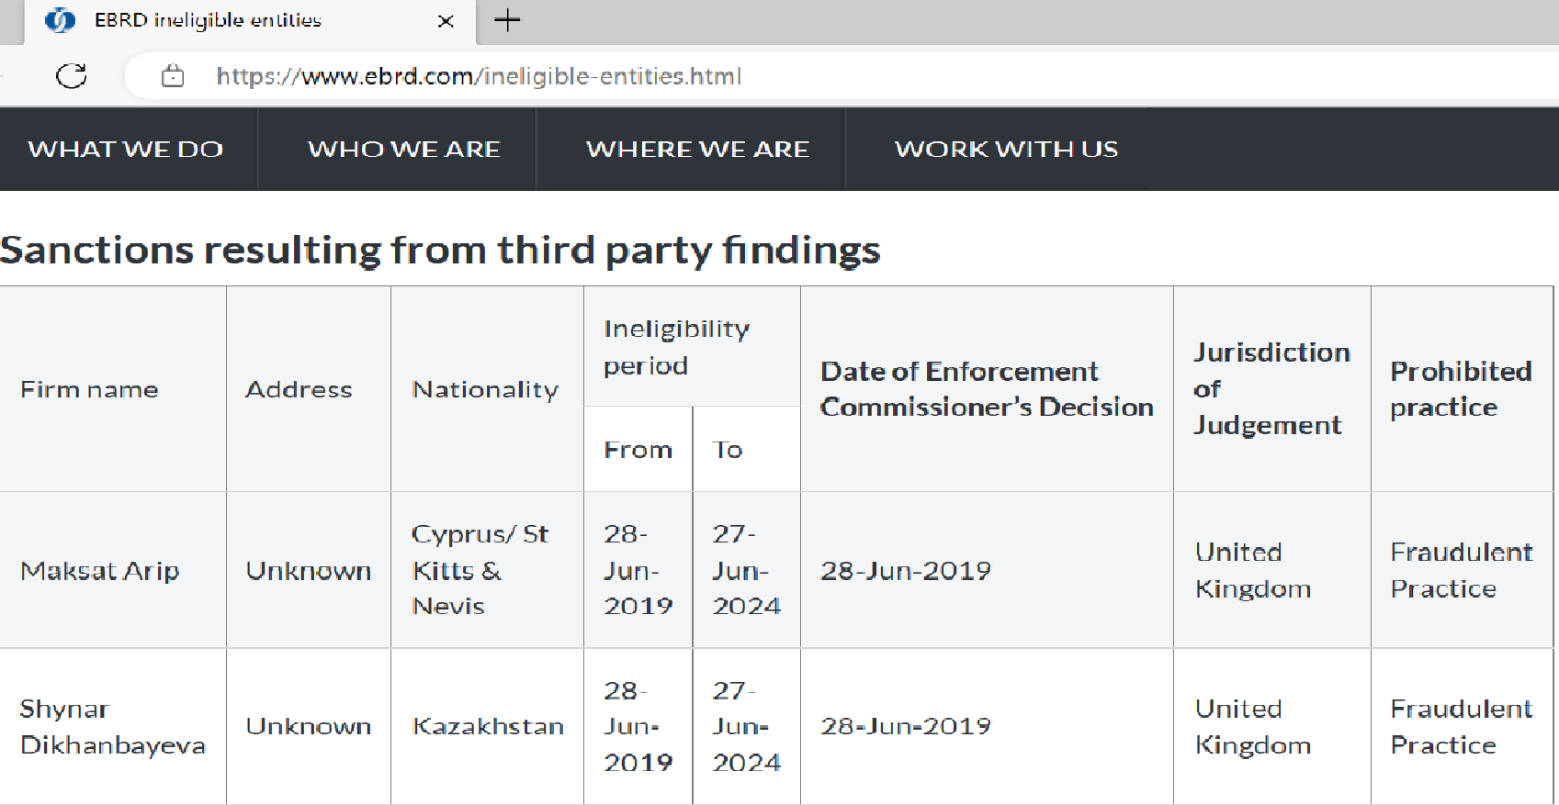Select the Shynar Dikhanbayeva firm name cell
1559x805 pixels.
pyautogui.click(x=112, y=727)
